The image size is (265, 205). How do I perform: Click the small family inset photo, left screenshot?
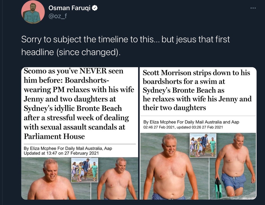[85, 170]
